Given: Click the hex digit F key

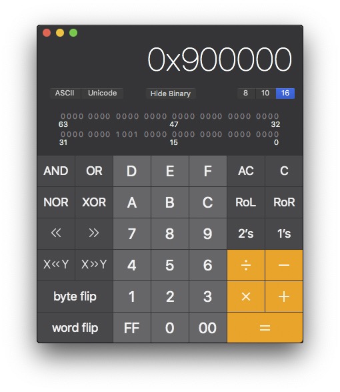Looking at the screenshot, I should [208, 171].
